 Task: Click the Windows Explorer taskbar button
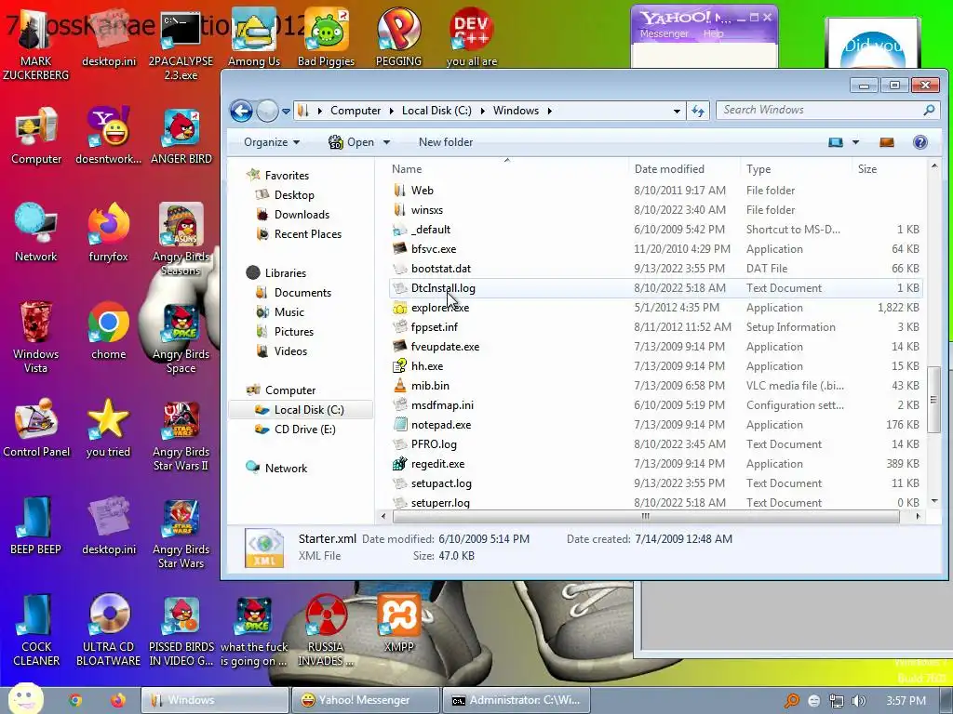215,700
